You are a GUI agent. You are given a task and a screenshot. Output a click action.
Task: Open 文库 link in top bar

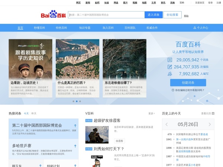tap(153, 3)
